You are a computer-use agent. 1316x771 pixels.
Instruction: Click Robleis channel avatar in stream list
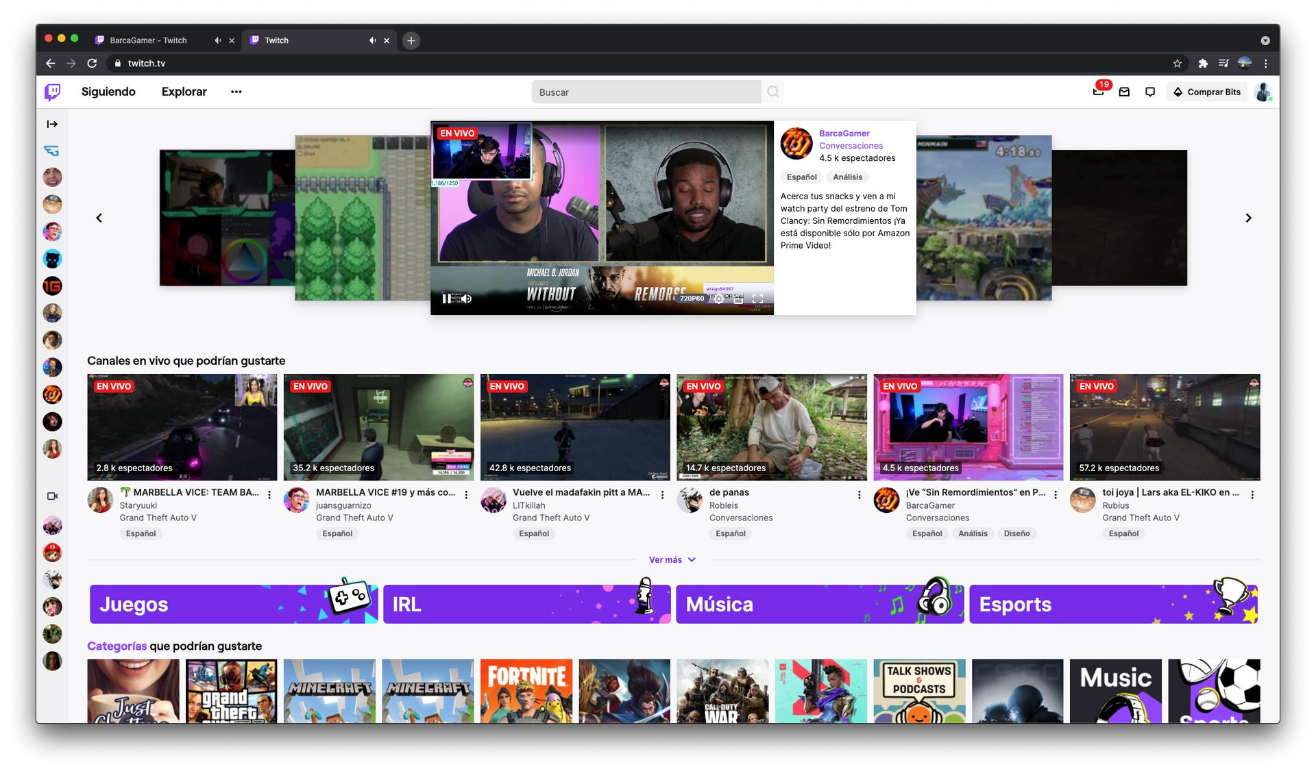coord(690,500)
